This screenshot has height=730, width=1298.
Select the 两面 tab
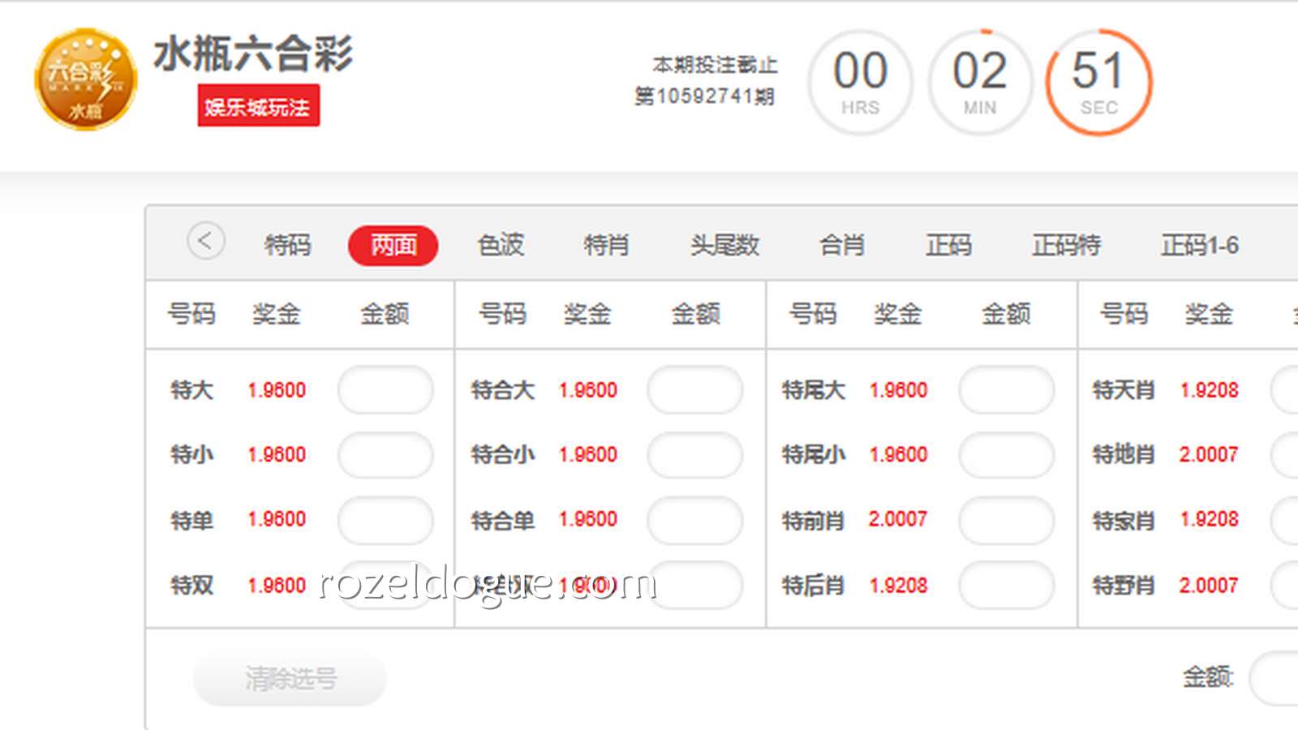(x=393, y=245)
